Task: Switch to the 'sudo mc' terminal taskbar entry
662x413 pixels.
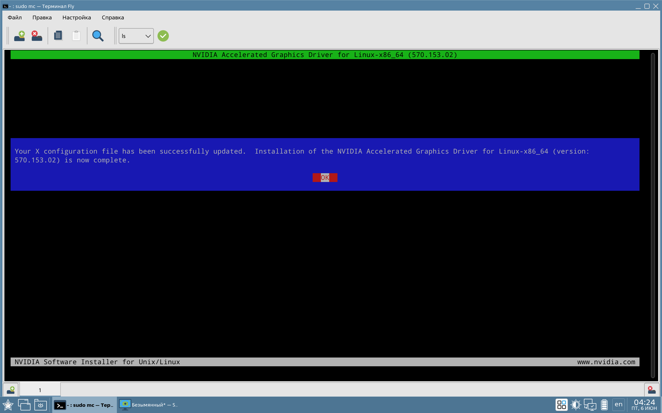Action: click(x=84, y=405)
